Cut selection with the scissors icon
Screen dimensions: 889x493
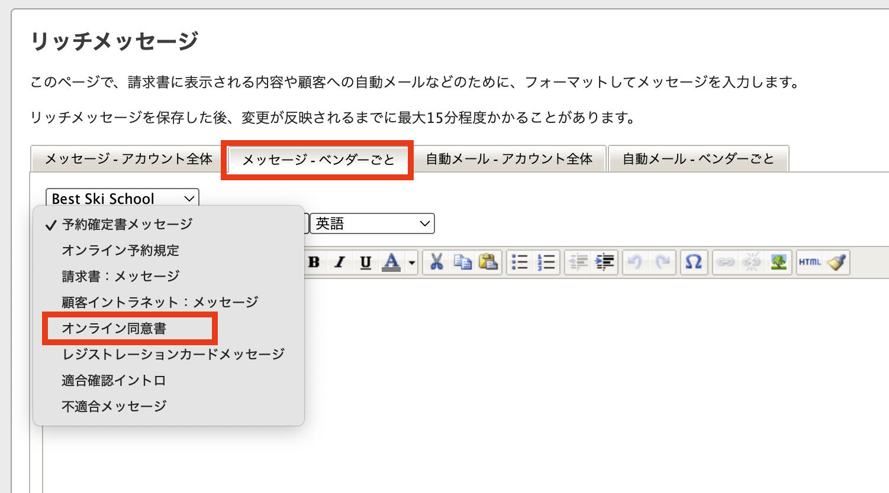pyautogui.click(x=437, y=262)
